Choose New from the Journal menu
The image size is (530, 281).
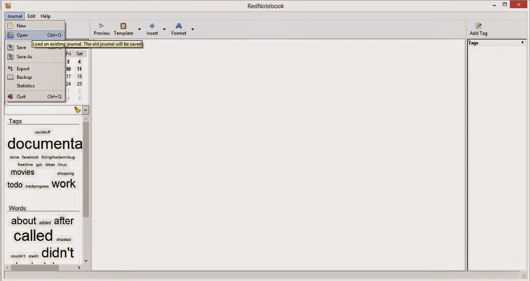click(35, 26)
